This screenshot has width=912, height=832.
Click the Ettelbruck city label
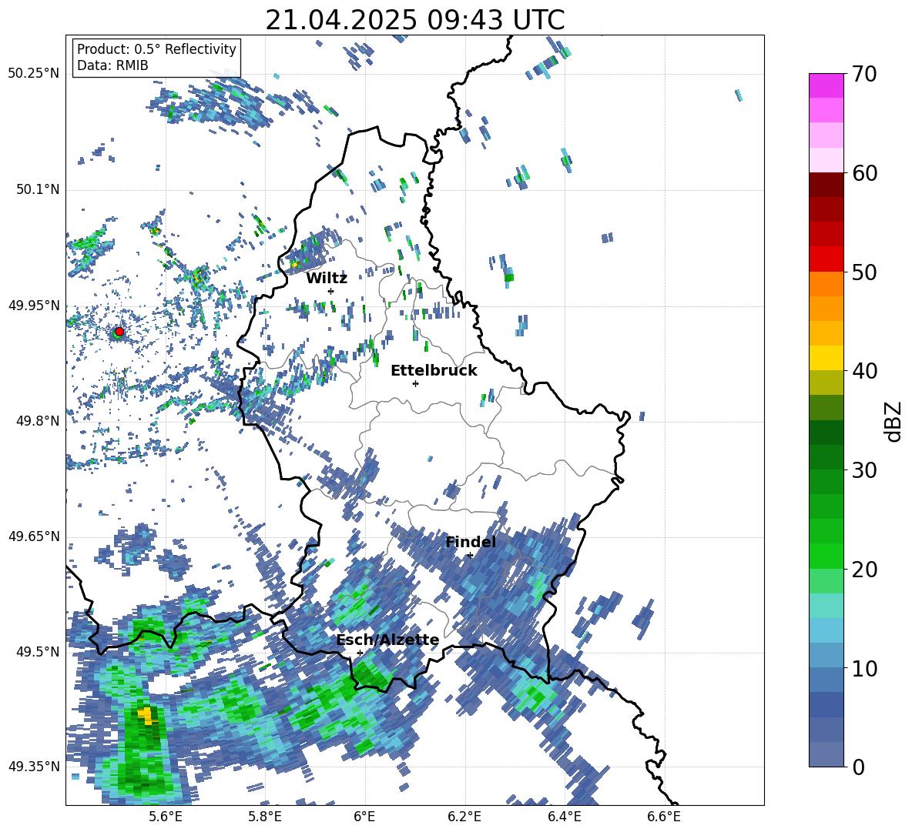point(434,371)
